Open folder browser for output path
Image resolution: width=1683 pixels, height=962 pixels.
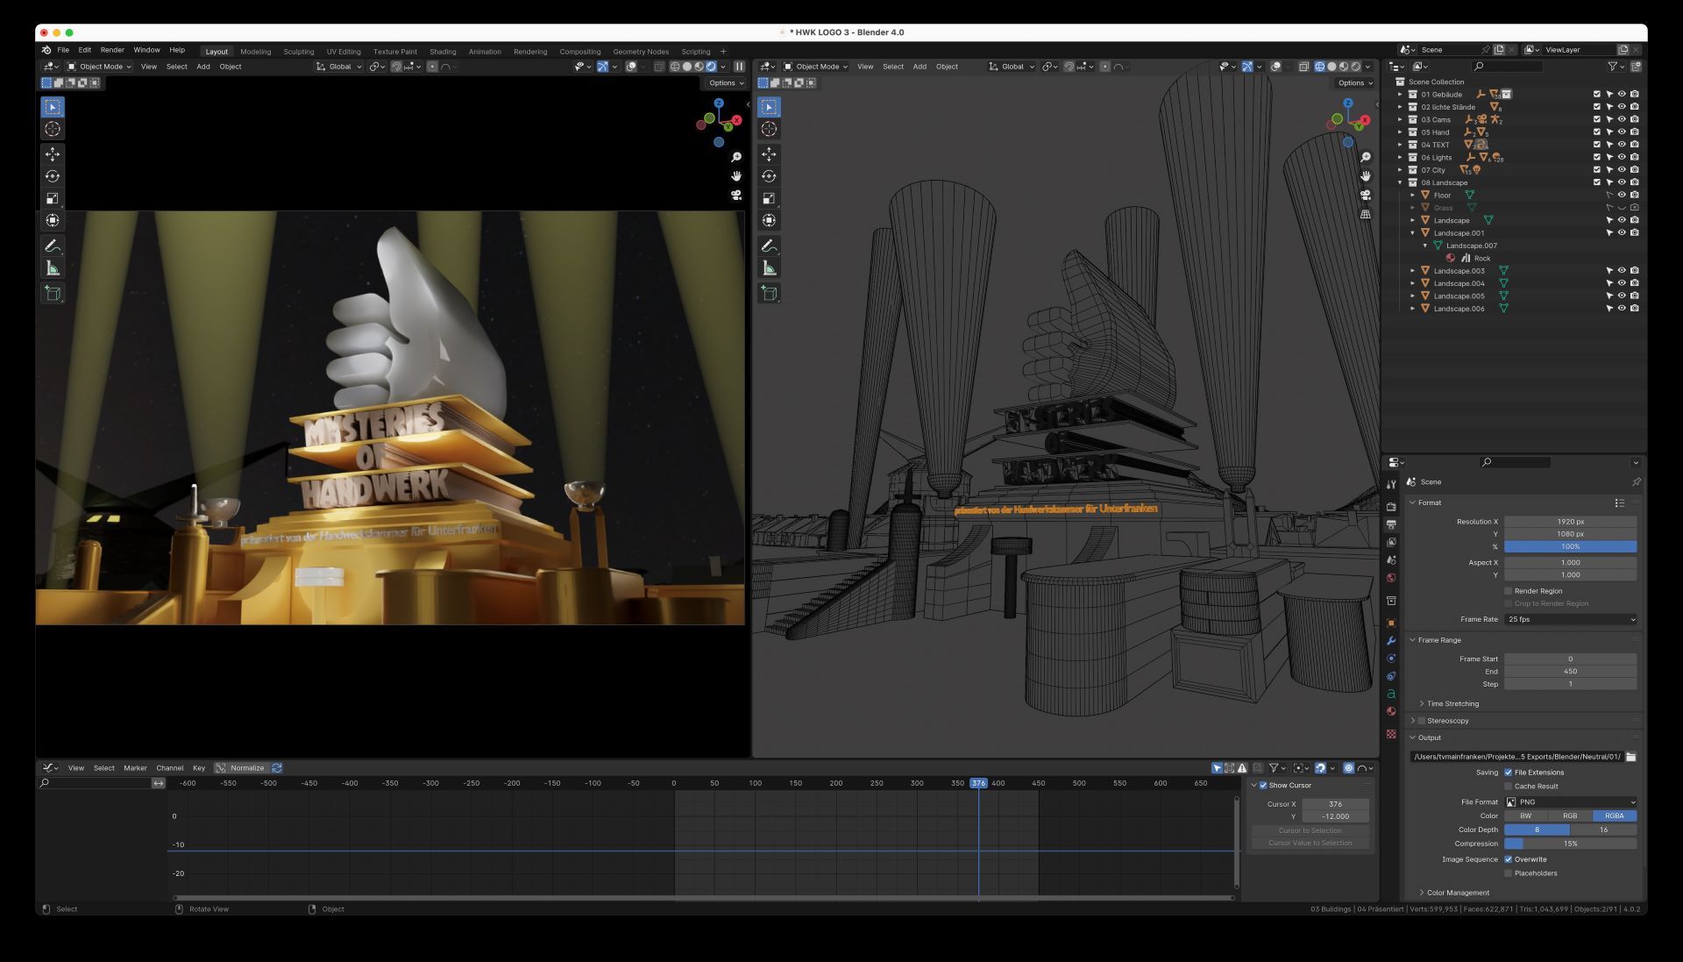[1631, 757]
